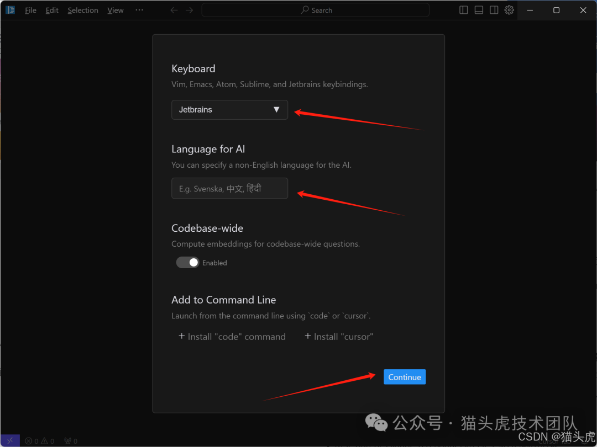The width and height of the screenshot is (597, 447).
Task: Click Install "code" command
Action: click(x=232, y=337)
